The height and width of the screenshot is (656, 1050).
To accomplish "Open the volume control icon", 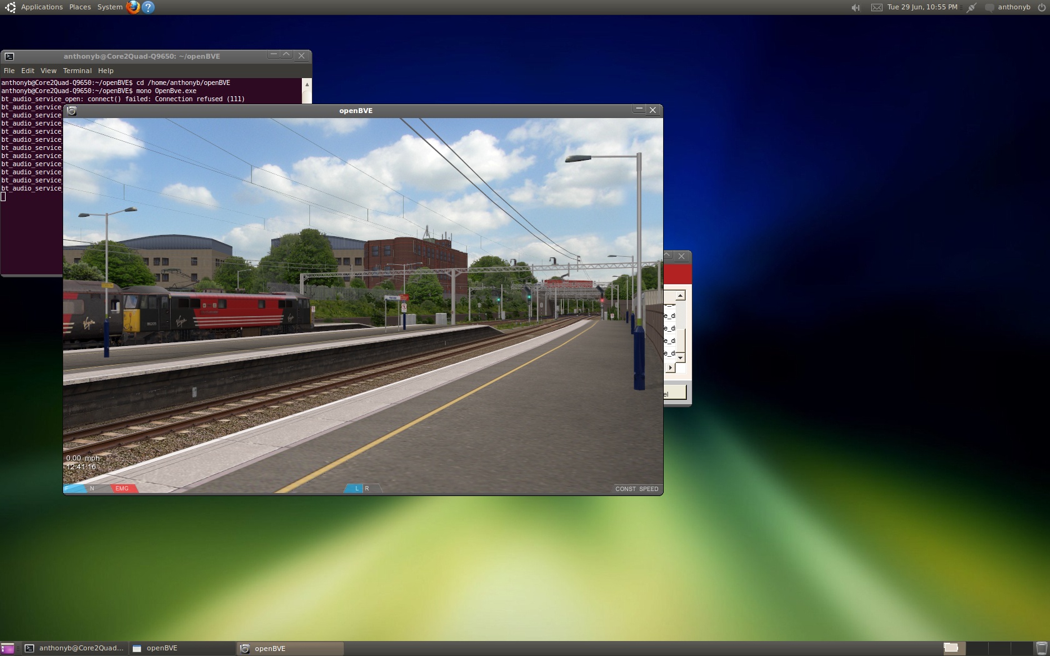I will (x=856, y=7).
